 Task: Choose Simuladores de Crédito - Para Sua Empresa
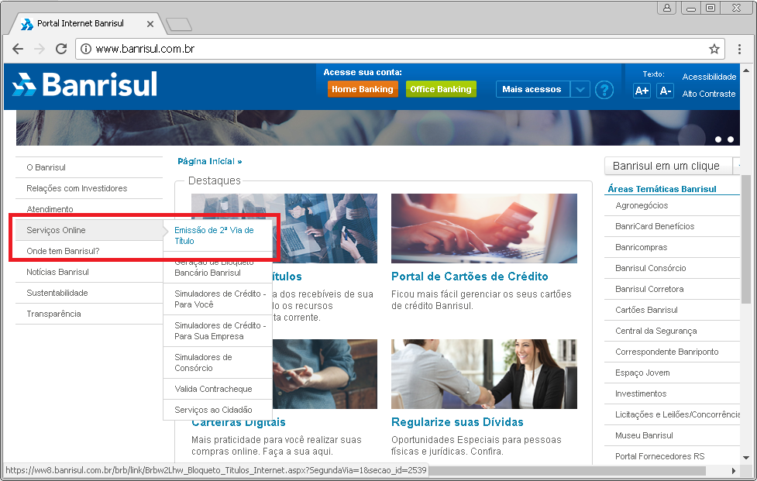pyautogui.click(x=218, y=331)
